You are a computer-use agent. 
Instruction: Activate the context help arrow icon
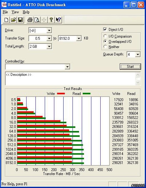click(x=58, y=20)
